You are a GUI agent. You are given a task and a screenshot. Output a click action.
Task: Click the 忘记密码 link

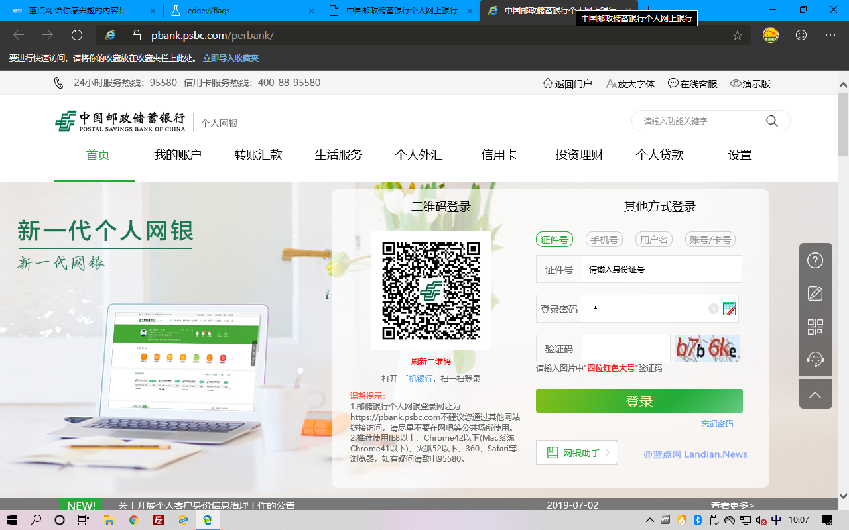[717, 424]
